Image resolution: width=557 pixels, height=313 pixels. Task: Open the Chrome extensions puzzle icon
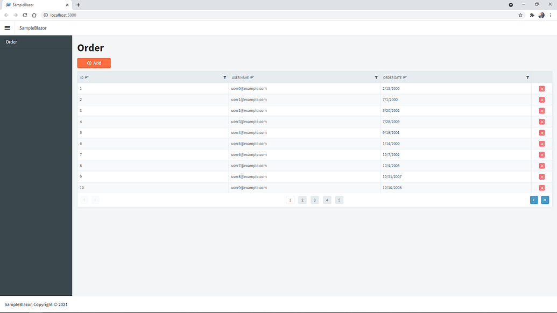531,15
